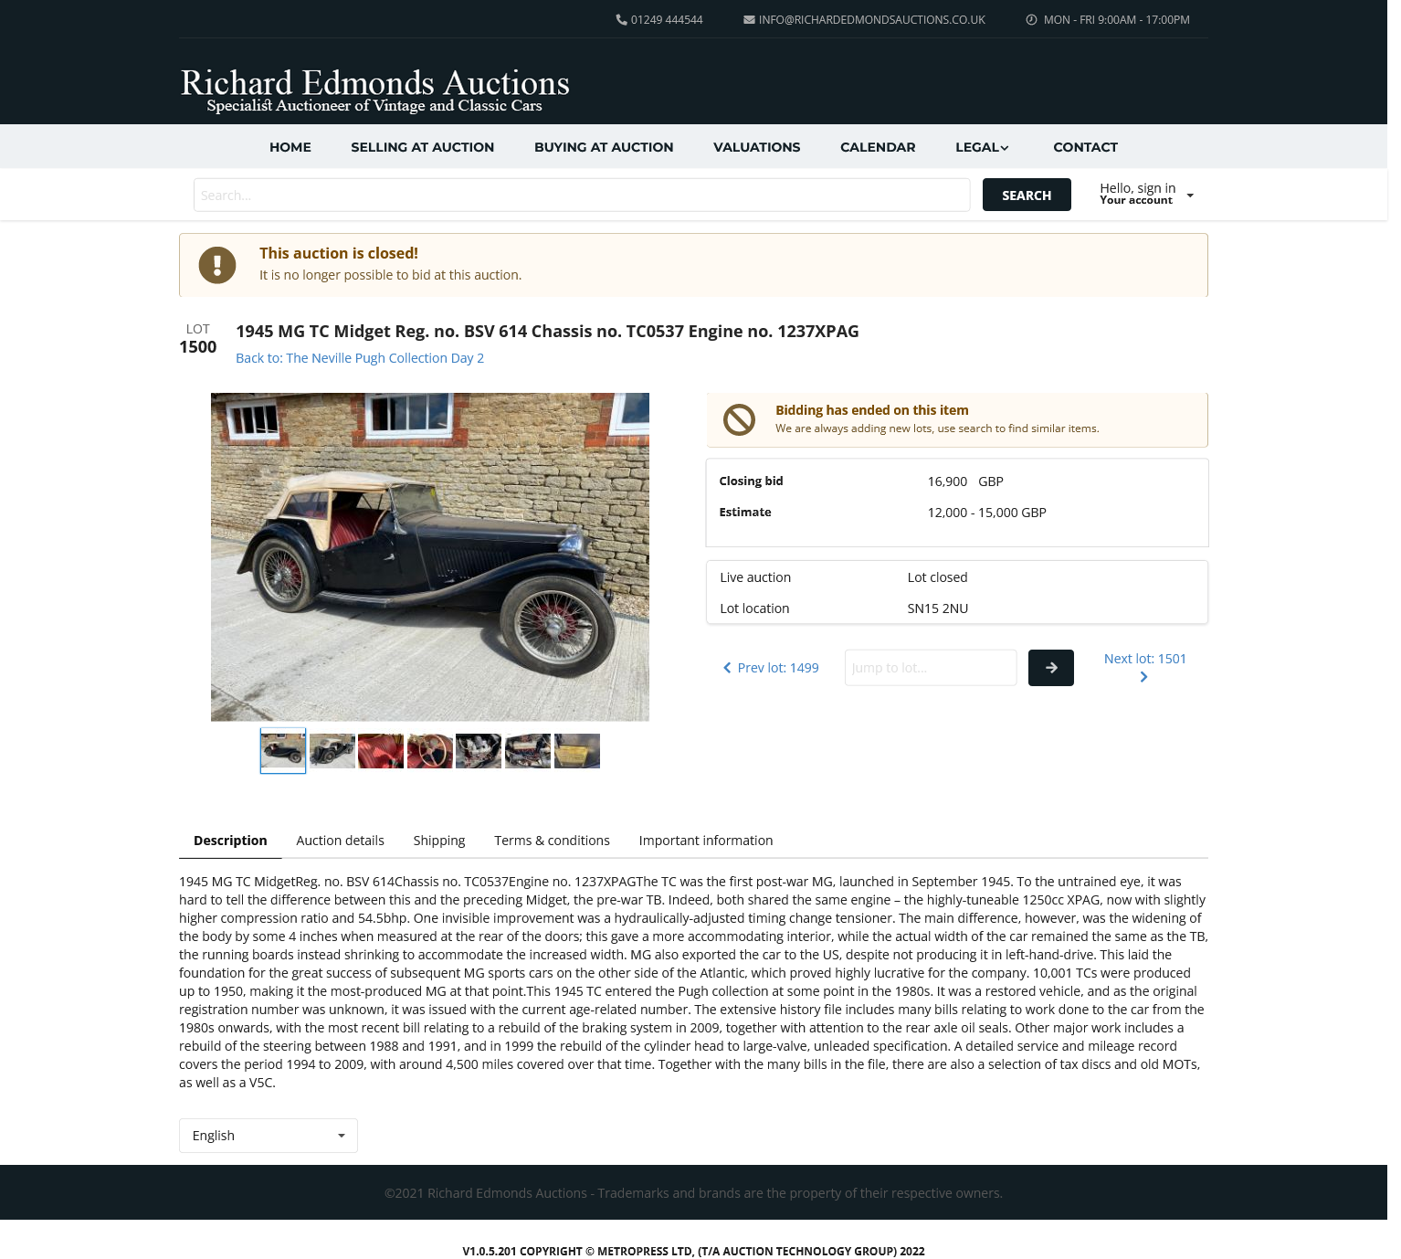Click the SEARCH button
Image resolution: width=1401 pixels, height=1259 pixels.
[1027, 195]
